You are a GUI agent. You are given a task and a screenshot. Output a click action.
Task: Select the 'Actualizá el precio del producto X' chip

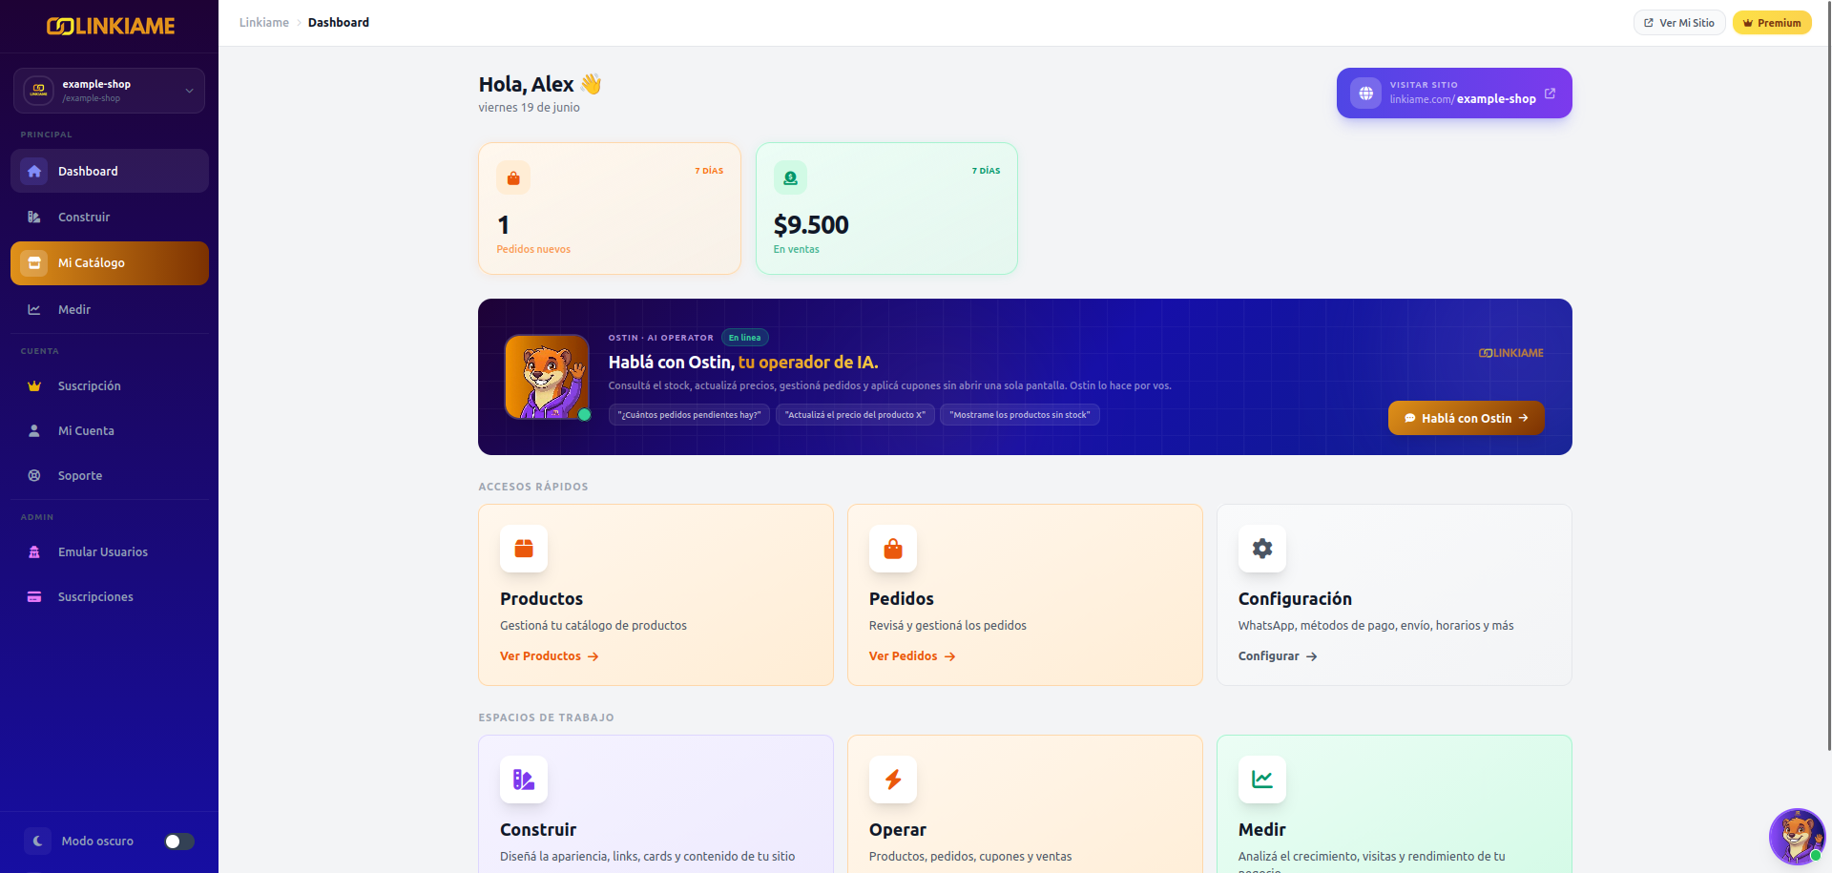[x=855, y=415]
